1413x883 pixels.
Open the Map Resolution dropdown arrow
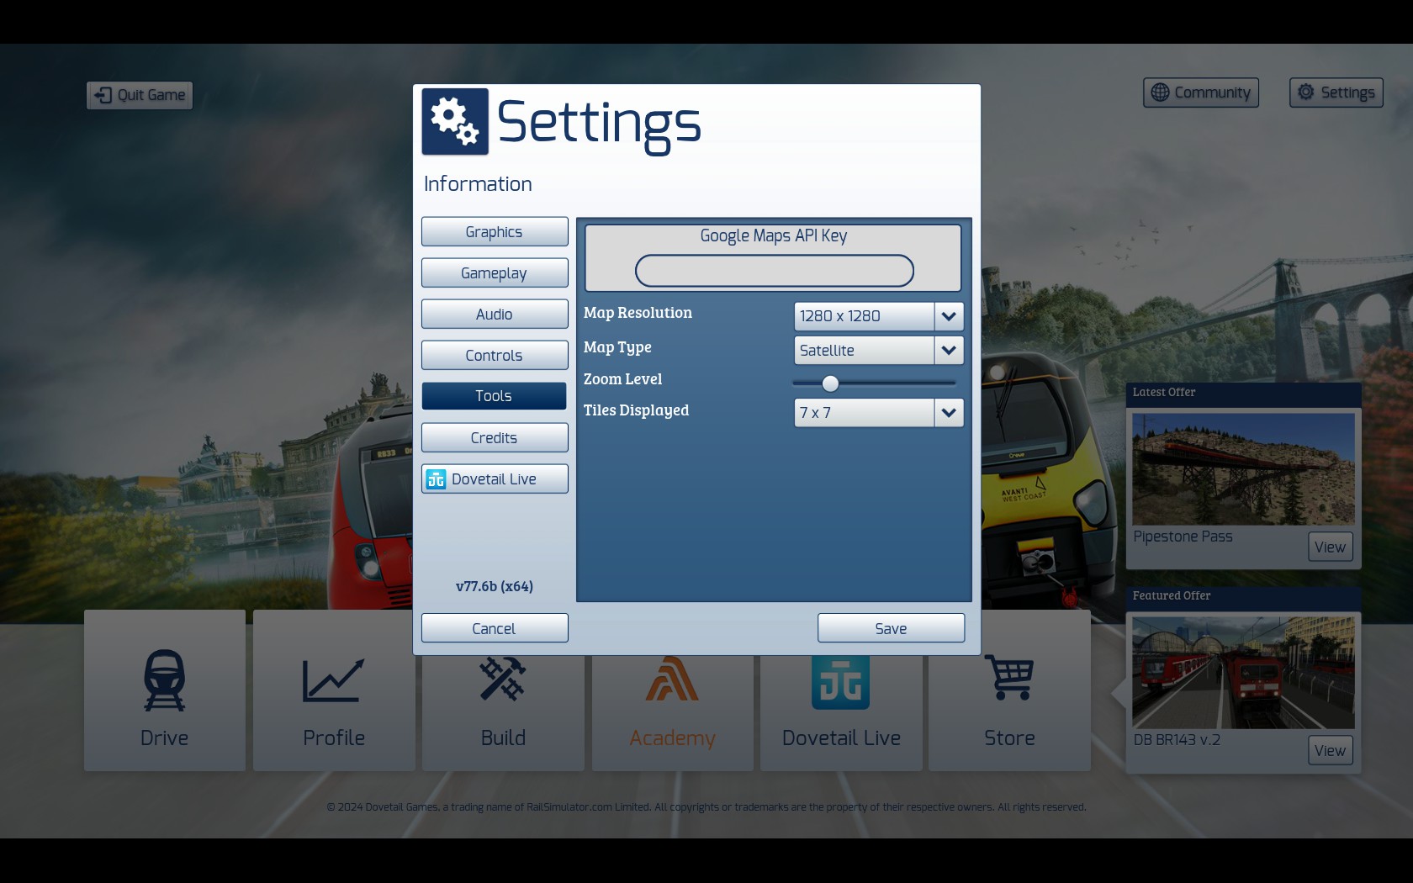(949, 317)
